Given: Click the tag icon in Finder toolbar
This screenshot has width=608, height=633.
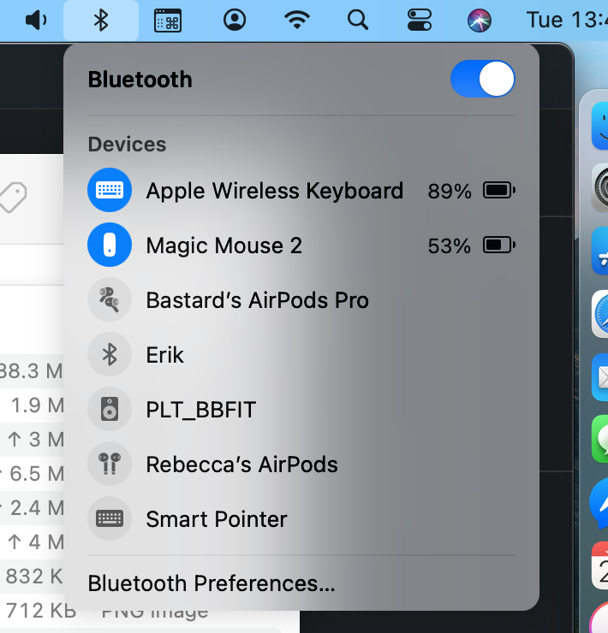Looking at the screenshot, I should (x=14, y=197).
